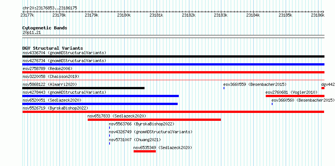
Task: Select the blue bar under nsv6520051
Action: pyautogui.click(x=100, y=104)
